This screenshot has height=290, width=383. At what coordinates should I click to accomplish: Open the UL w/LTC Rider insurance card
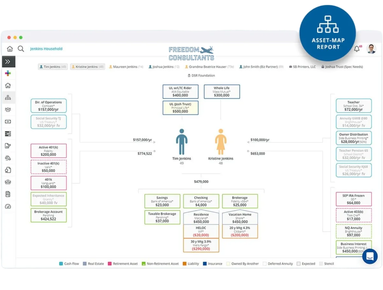(x=180, y=92)
